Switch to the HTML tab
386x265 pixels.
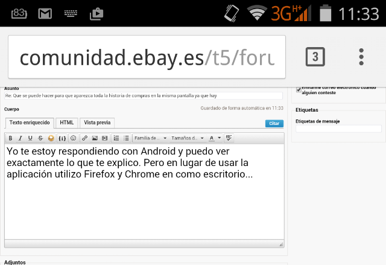[66, 123]
